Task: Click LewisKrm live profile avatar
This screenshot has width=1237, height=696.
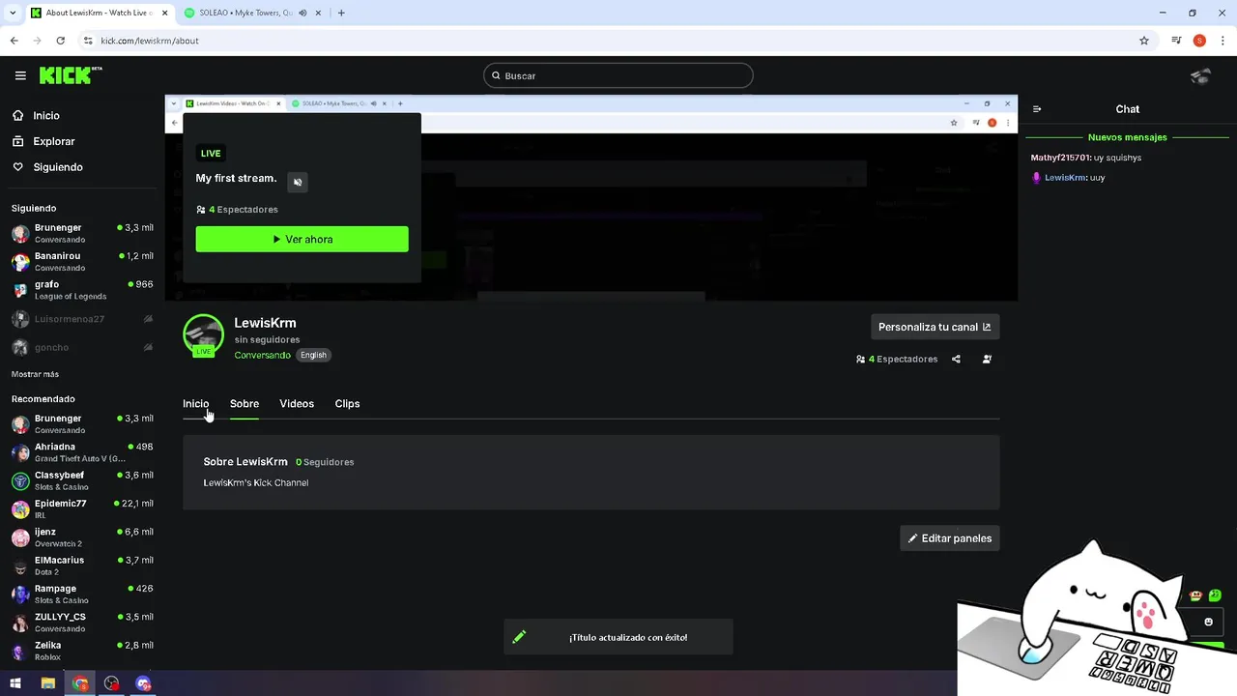Action: point(203,334)
